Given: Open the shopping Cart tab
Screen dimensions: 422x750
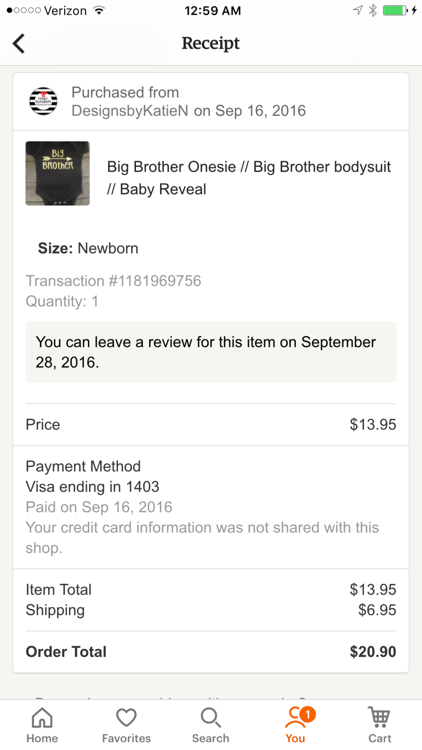Looking at the screenshot, I should point(379,725).
